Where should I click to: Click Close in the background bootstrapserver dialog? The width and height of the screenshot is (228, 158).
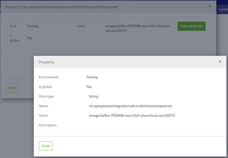[12, 88]
